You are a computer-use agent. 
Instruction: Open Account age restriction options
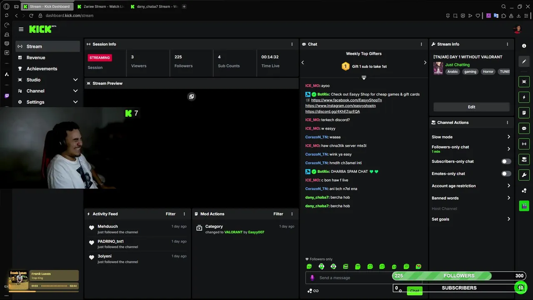point(471,186)
